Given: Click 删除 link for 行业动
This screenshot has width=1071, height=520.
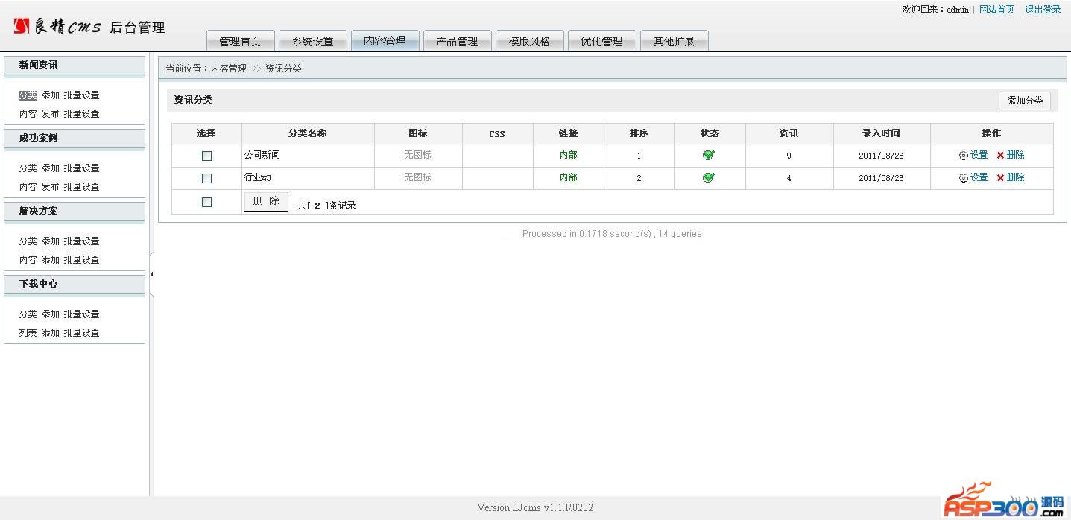Looking at the screenshot, I should [x=1015, y=177].
